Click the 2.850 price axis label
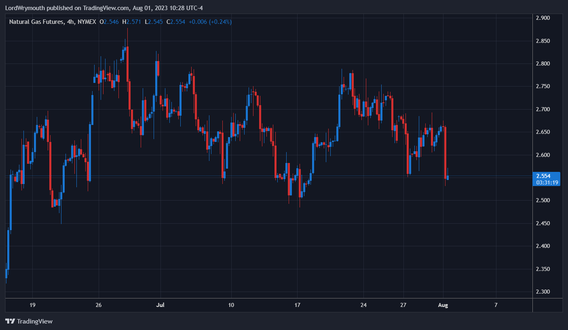The image size is (568, 330). click(x=543, y=41)
